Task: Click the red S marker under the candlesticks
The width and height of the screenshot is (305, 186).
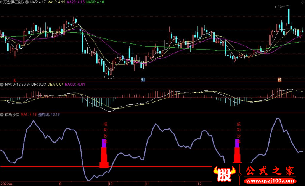Action: 14,80
